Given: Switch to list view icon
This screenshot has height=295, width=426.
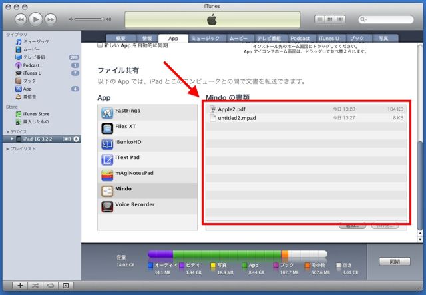Looking at the screenshot, I should tap(319, 19).
